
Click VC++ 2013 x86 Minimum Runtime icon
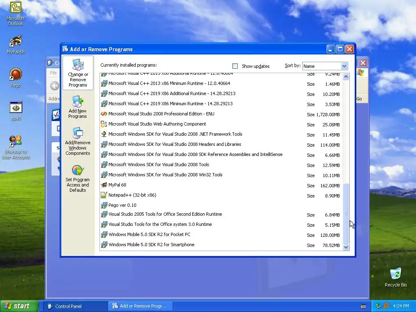tap(104, 83)
